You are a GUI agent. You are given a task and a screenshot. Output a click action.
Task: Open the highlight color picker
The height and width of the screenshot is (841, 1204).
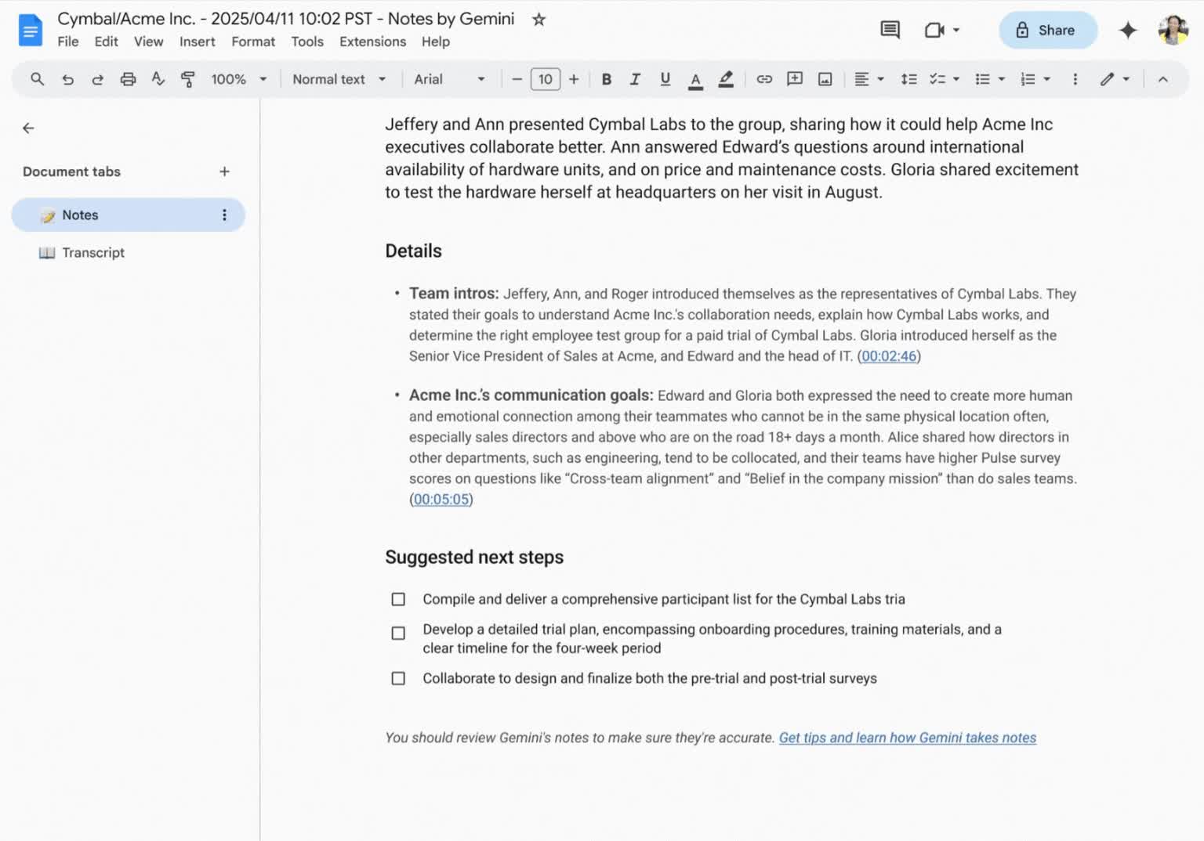[x=726, y=80]
